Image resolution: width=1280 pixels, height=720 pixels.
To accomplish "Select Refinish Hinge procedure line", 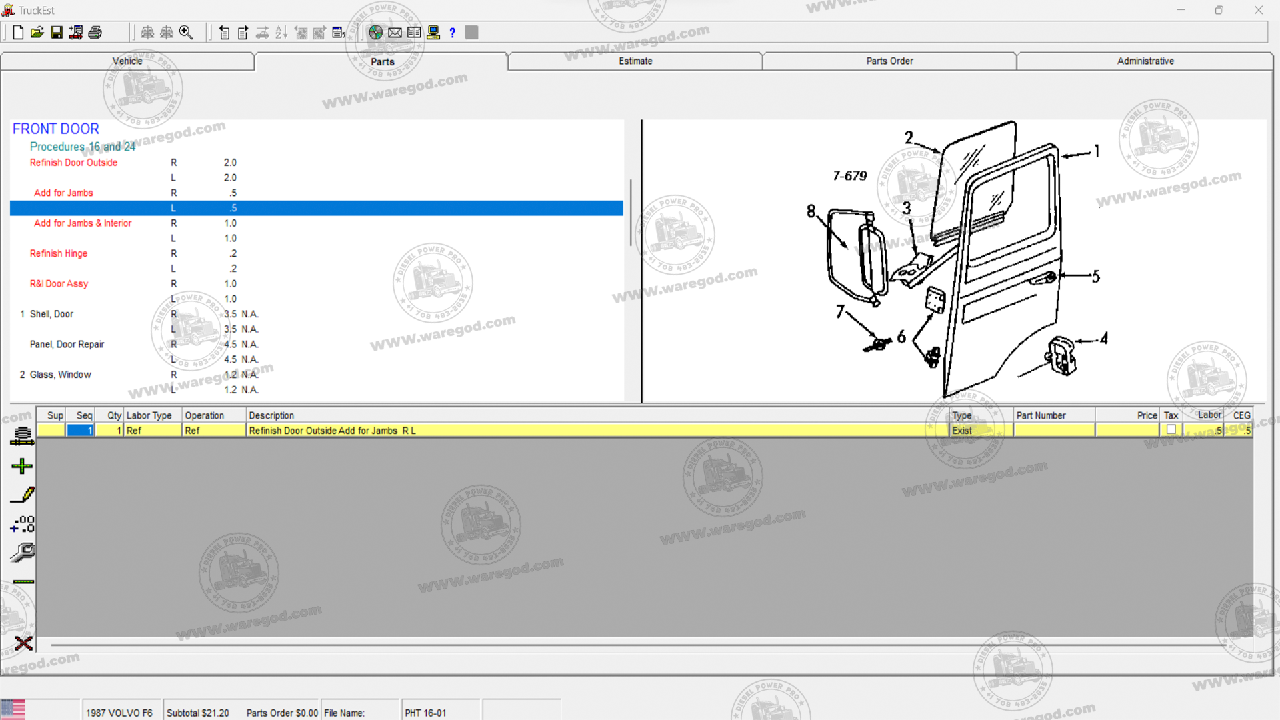I will click(59, 253).
